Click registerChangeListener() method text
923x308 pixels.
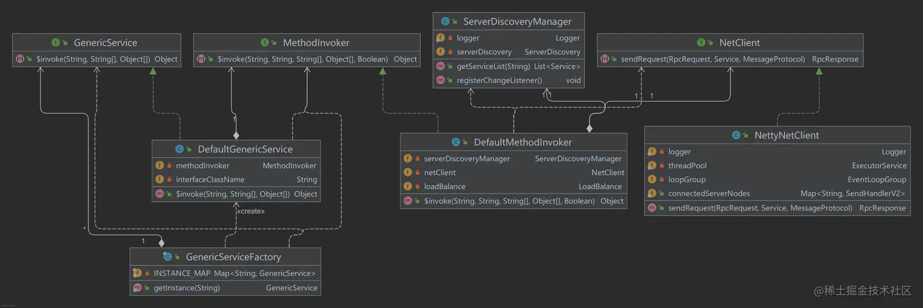[499, 81]
